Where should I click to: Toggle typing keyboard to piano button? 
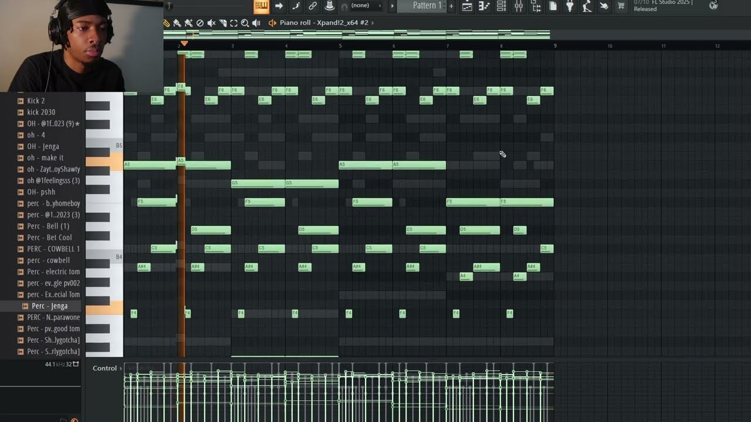[262, 5]
